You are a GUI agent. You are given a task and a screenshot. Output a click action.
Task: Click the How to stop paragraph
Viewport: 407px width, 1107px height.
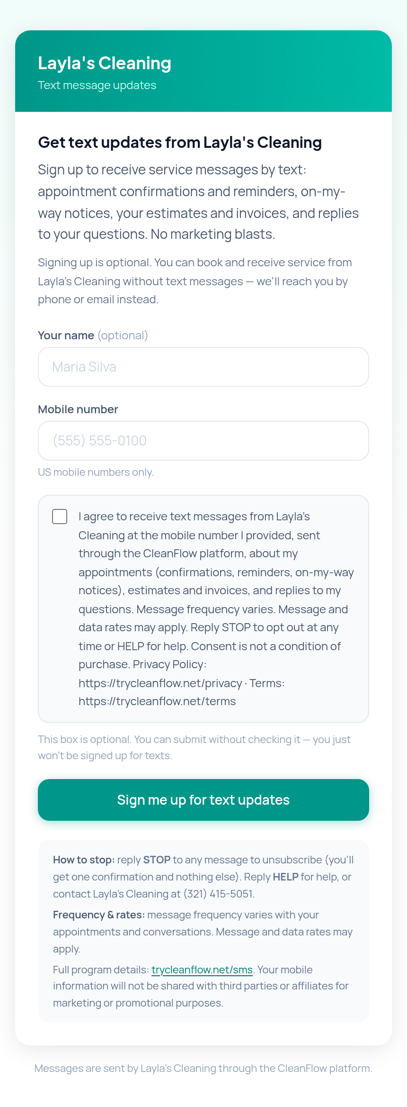coord(203,877)
